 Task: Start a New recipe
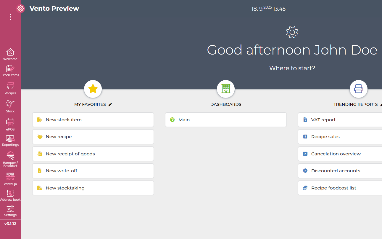click(x=93, y=137)
